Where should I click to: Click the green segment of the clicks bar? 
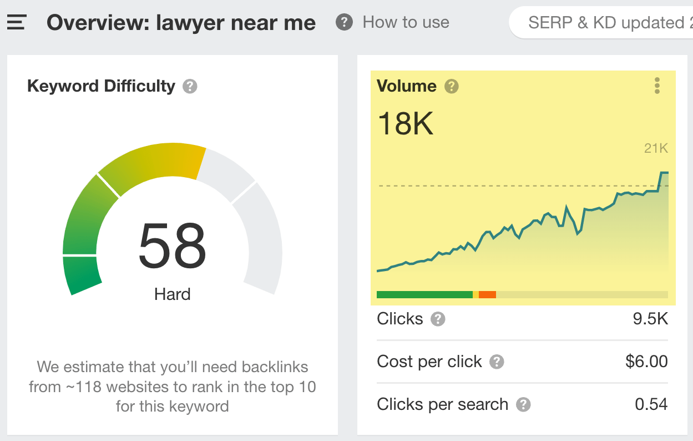tap(423, 294)
